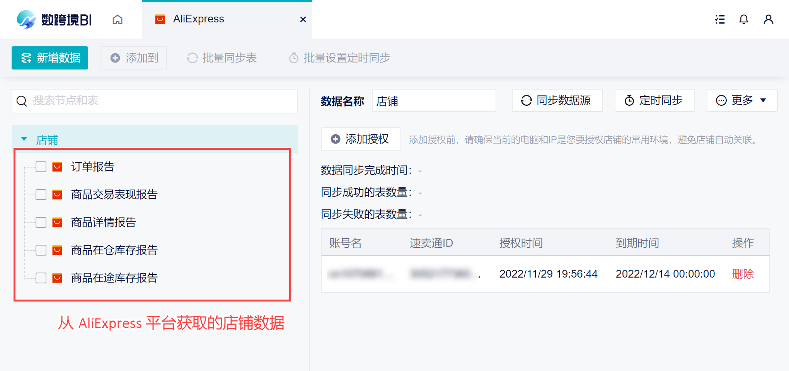
Task: Click the AliExpress icon beside 商品交易表现报告
Action: pos(57,195)
